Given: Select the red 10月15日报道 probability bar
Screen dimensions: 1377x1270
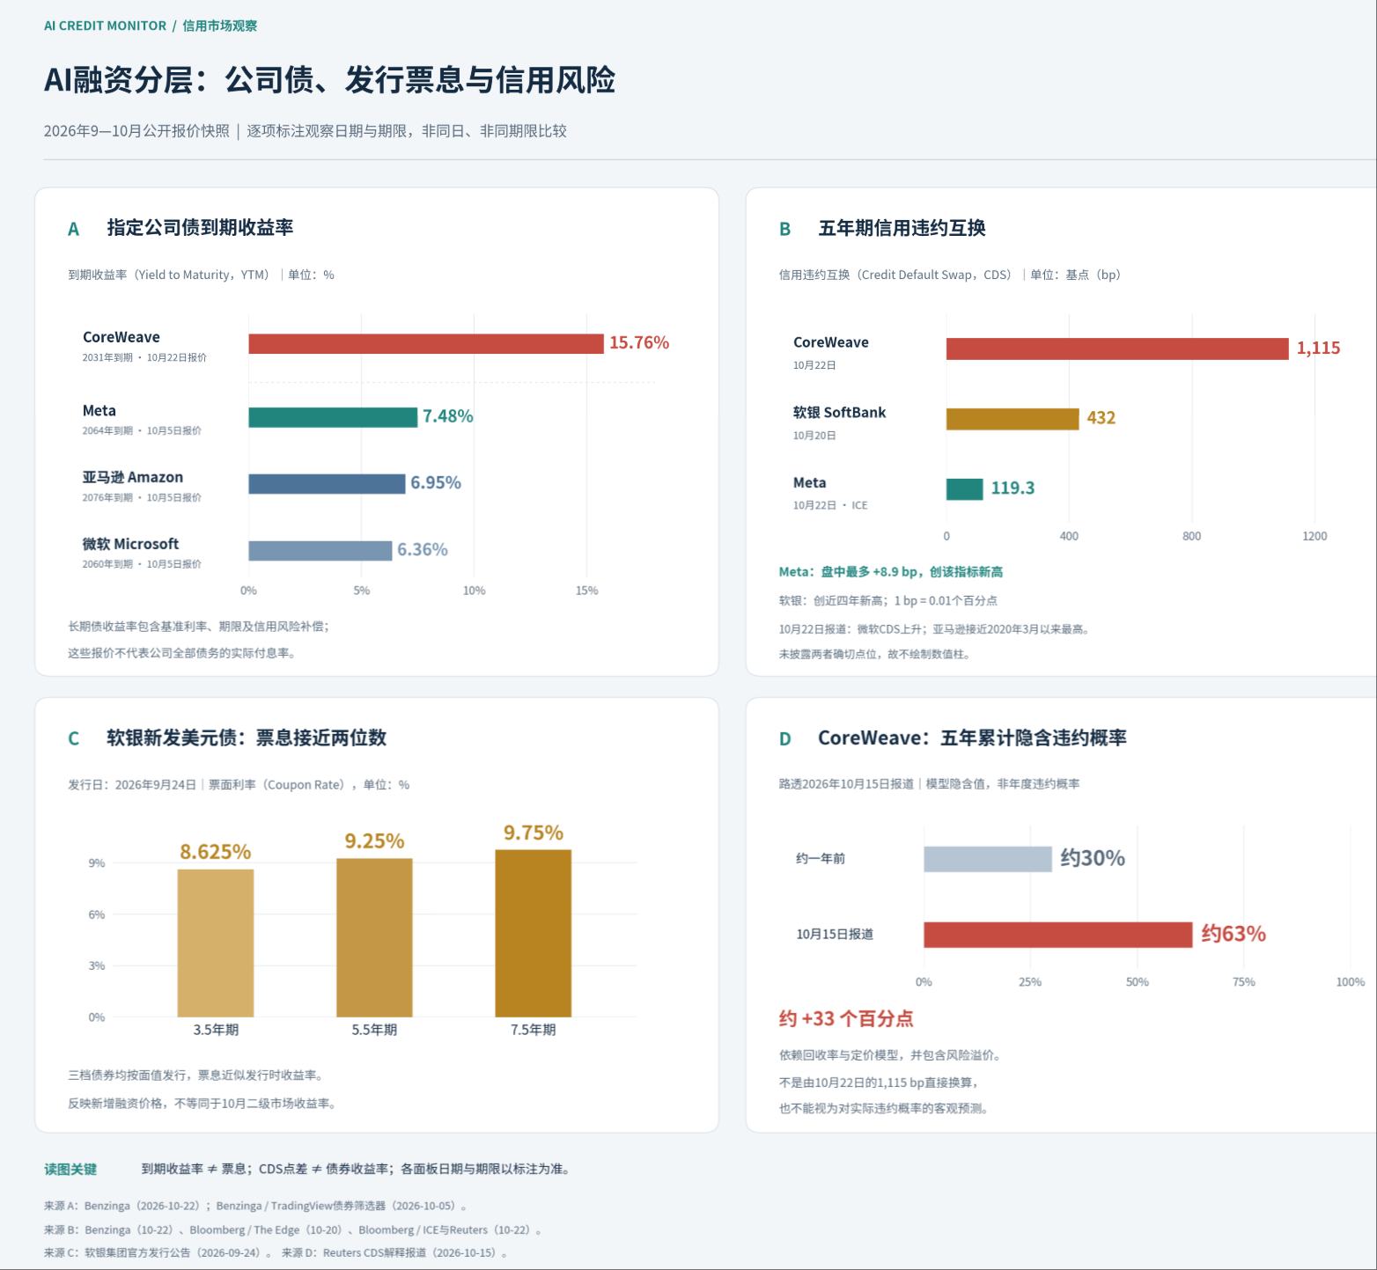Looking at the screenshot, I should 1058,935.
